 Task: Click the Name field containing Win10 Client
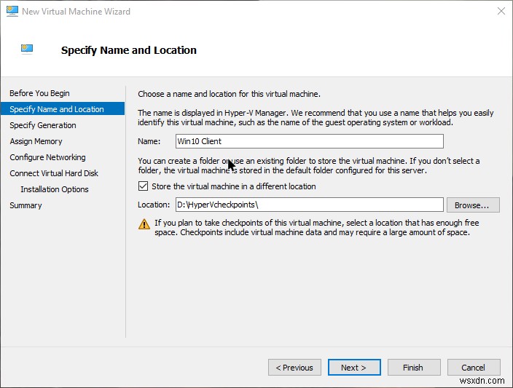click(x=310, y=141)
